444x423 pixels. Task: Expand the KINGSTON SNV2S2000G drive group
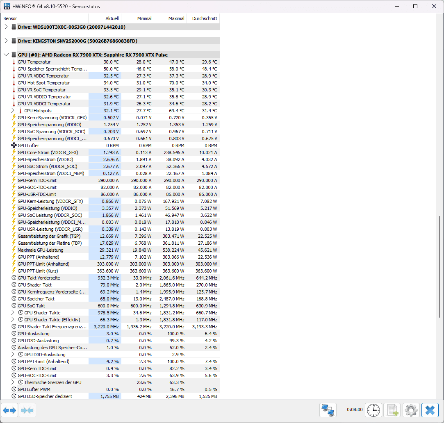click(x=6, y=41)
